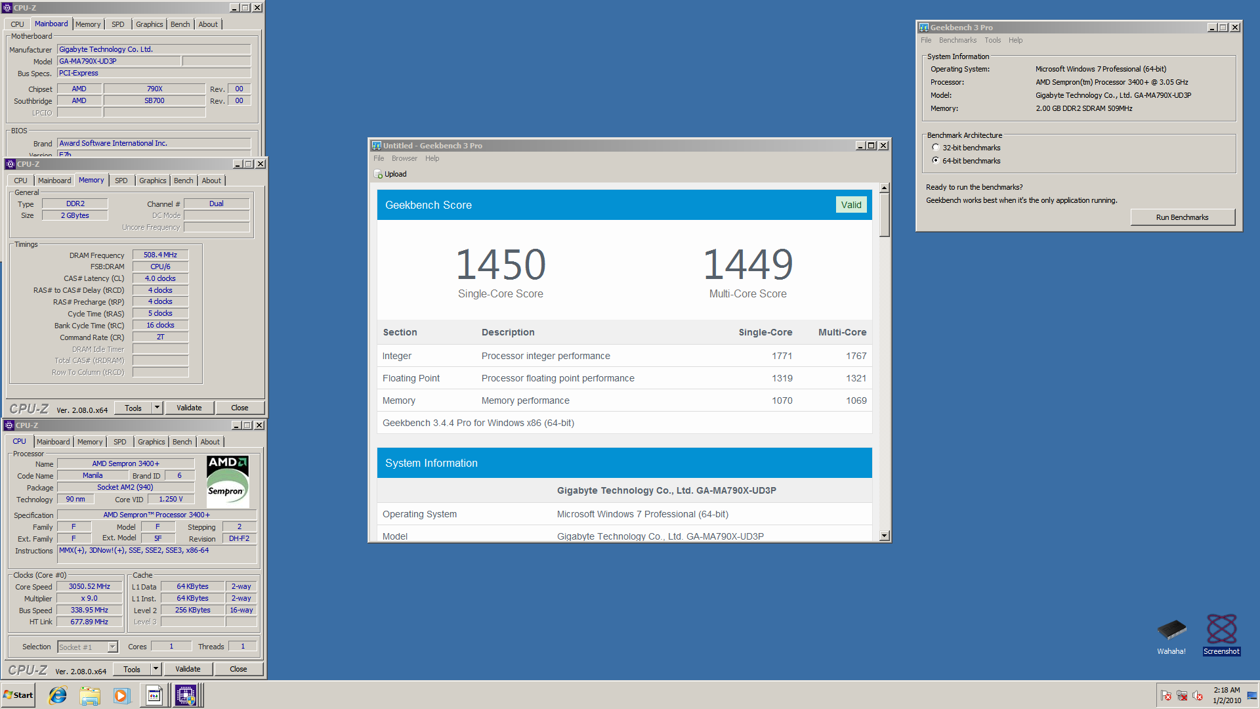
Task: Click the disconnected network tray icon
Action: [1182, 696]
